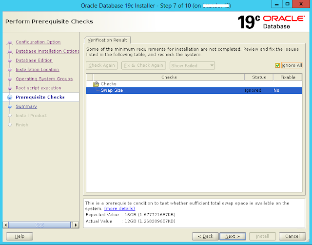Click the Back button
Screen dimensions: 312x245
click(x=205, y=236)
